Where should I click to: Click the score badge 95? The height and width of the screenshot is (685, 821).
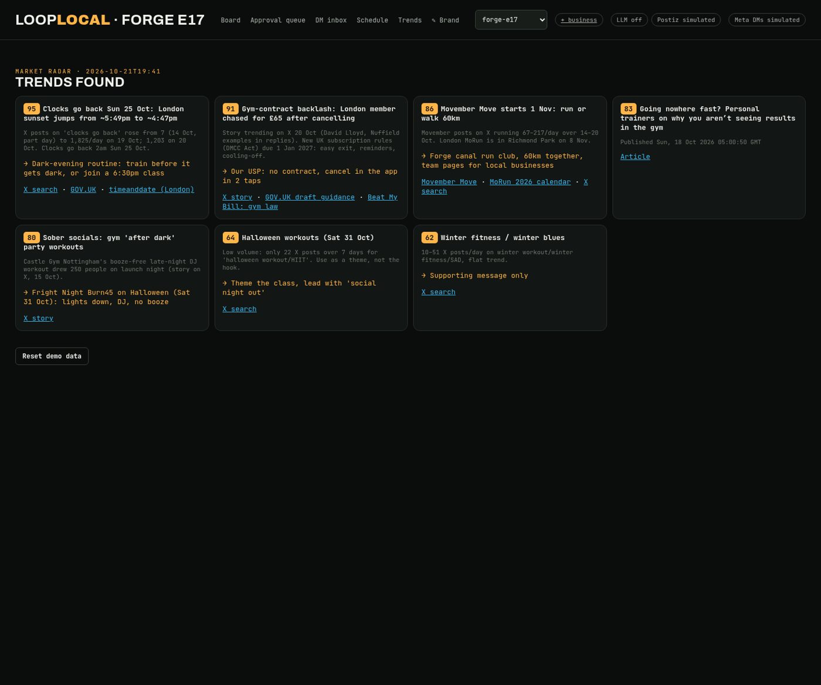[x=32, y=109]
